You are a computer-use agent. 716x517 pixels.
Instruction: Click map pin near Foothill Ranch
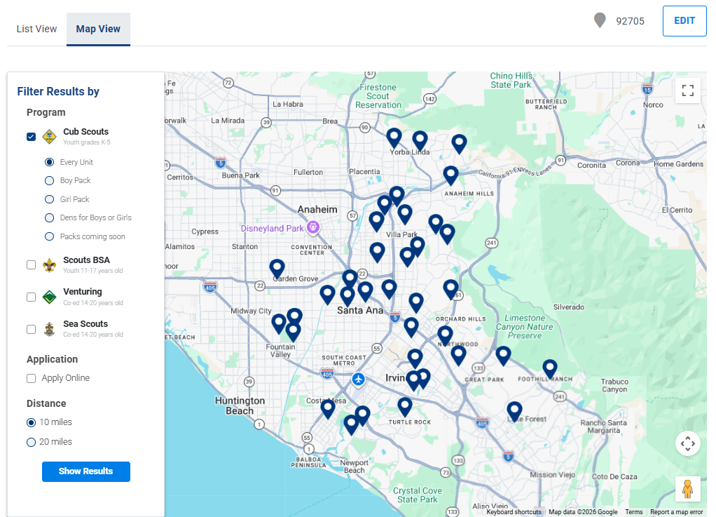tap(550, 368)
